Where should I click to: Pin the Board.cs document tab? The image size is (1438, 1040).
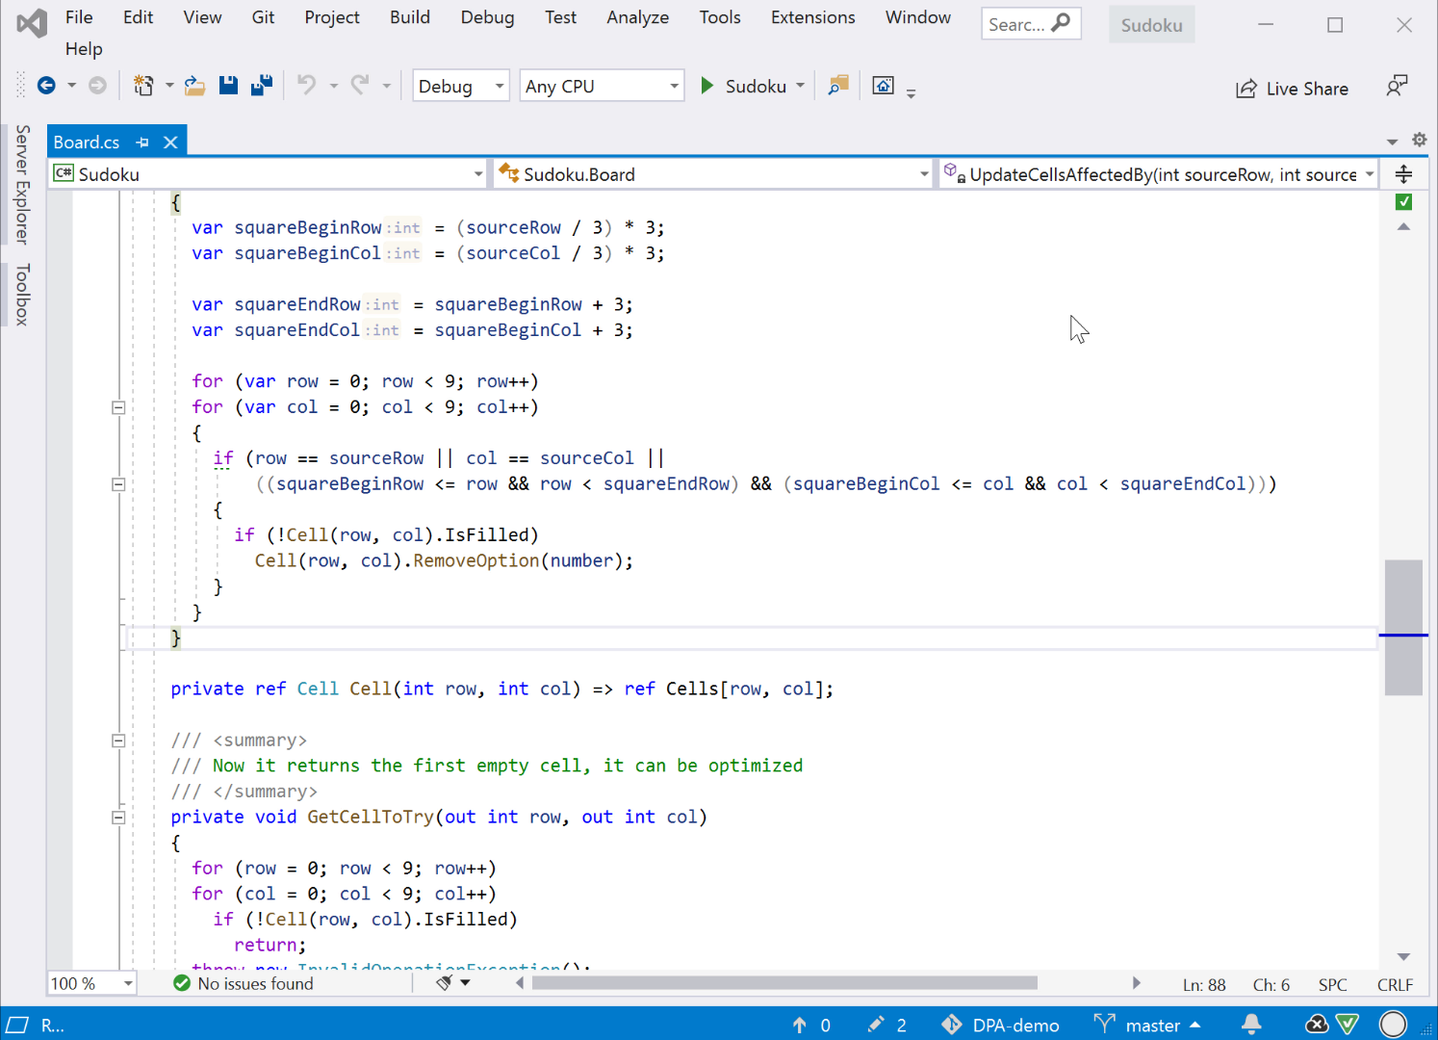point(142,142)
